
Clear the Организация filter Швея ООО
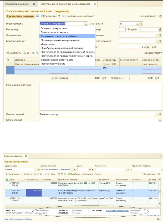pos(38,170)
